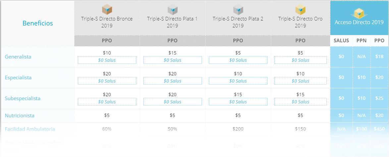Viewport: 389px width, 157px height.
Task: Open the Subespecialista benefit row label
Action: pos(23,98)
